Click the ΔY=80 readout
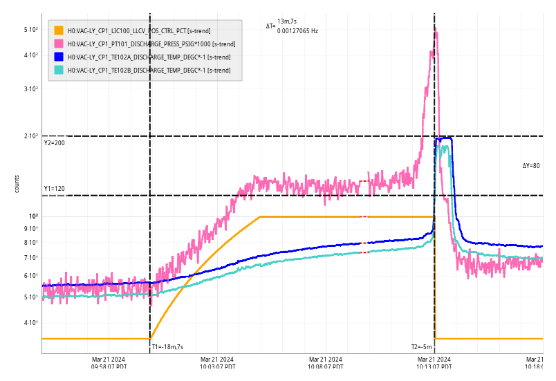556x381 pixels. click(x=531, y=166)
